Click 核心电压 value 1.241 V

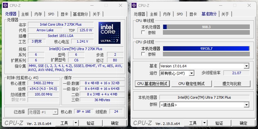(x=82, y=41)
